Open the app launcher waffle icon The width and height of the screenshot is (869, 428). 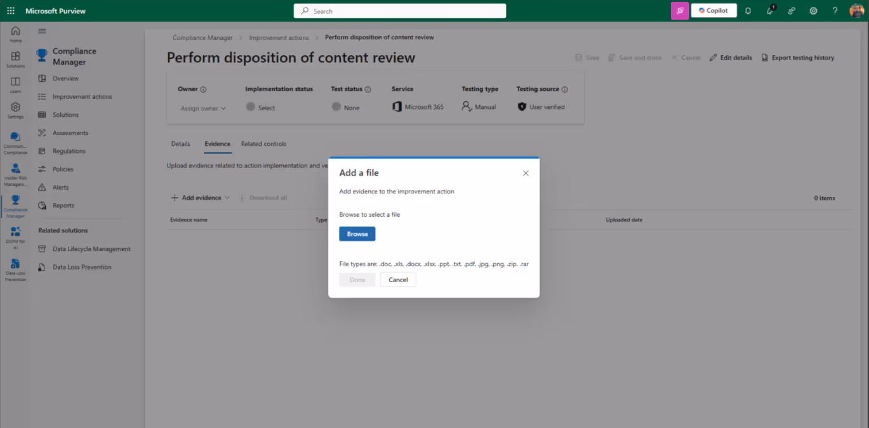click(x=11, y=11)
